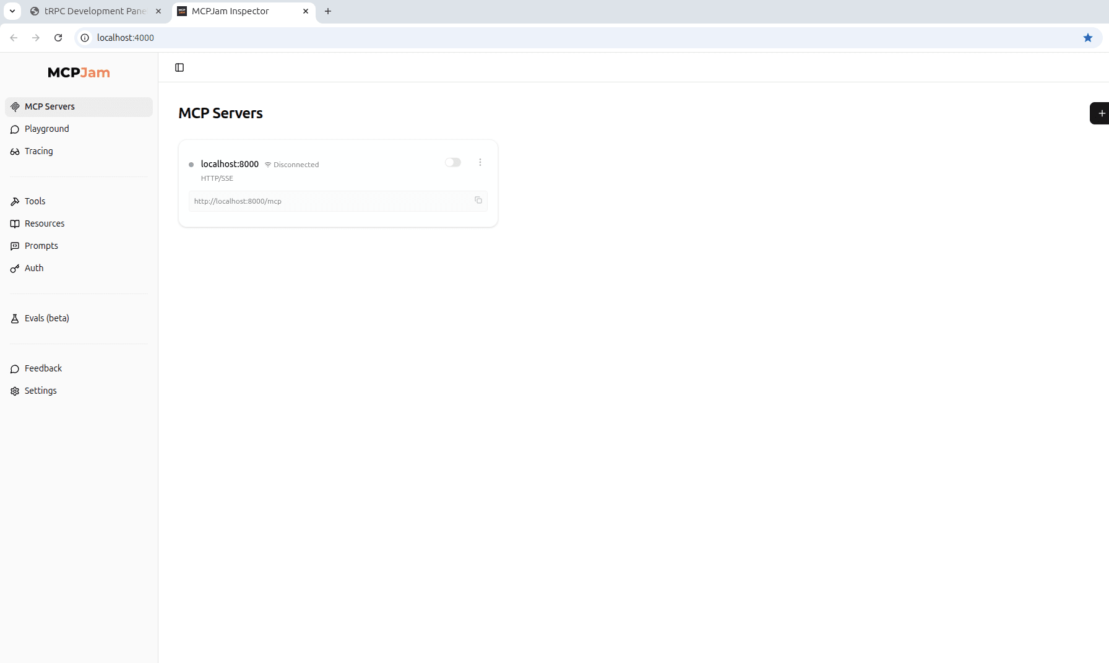
Task: Click the Disconnected status label
Action: pos(292,165)
